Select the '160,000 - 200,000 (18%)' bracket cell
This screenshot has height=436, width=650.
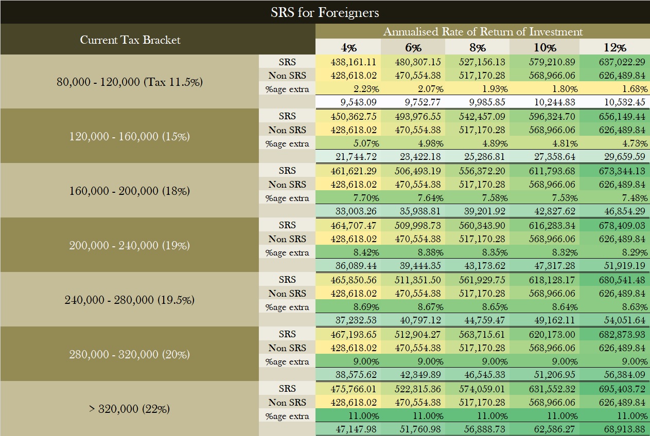[x=130, y=191]
